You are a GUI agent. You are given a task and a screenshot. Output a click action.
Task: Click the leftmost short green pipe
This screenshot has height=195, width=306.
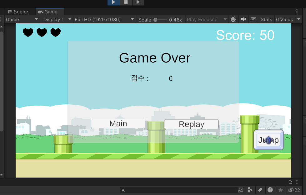coord(63,144)
